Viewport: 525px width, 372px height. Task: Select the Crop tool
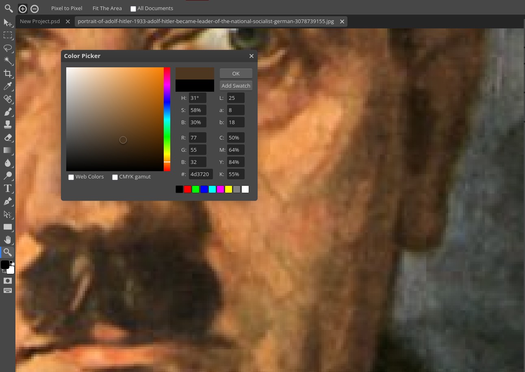[8, 73]
